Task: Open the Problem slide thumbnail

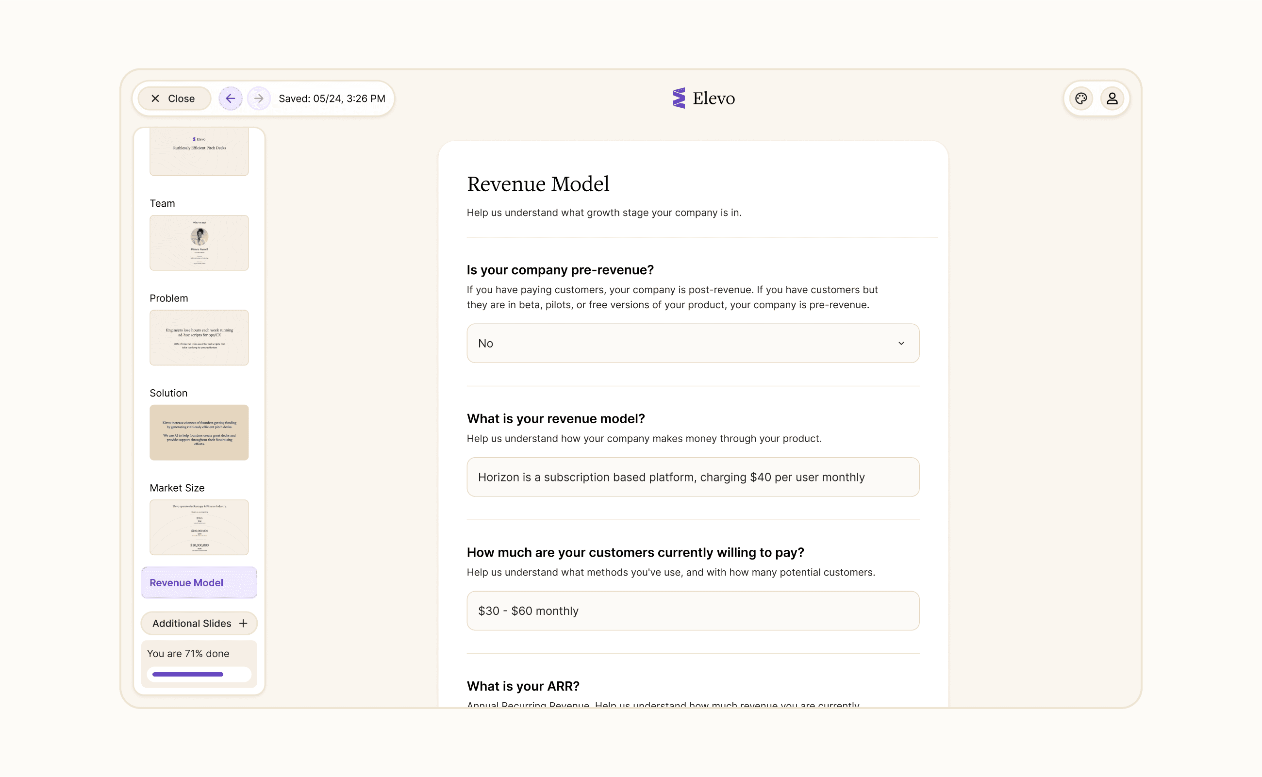Action: tap(199, 338)
